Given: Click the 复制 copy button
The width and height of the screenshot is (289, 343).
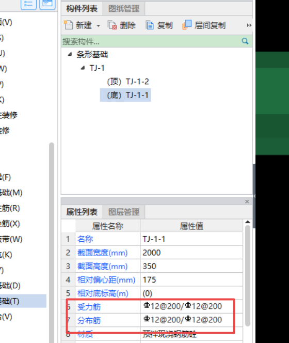Looking at the screenshot, I should point(159,25).
